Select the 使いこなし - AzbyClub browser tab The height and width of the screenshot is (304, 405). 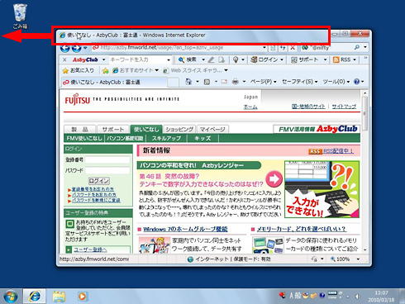[113, 82]
